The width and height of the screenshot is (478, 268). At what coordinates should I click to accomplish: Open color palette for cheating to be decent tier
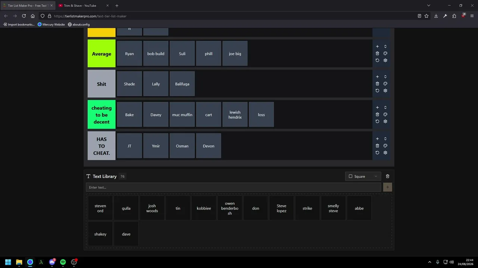(x=385, y=114)
